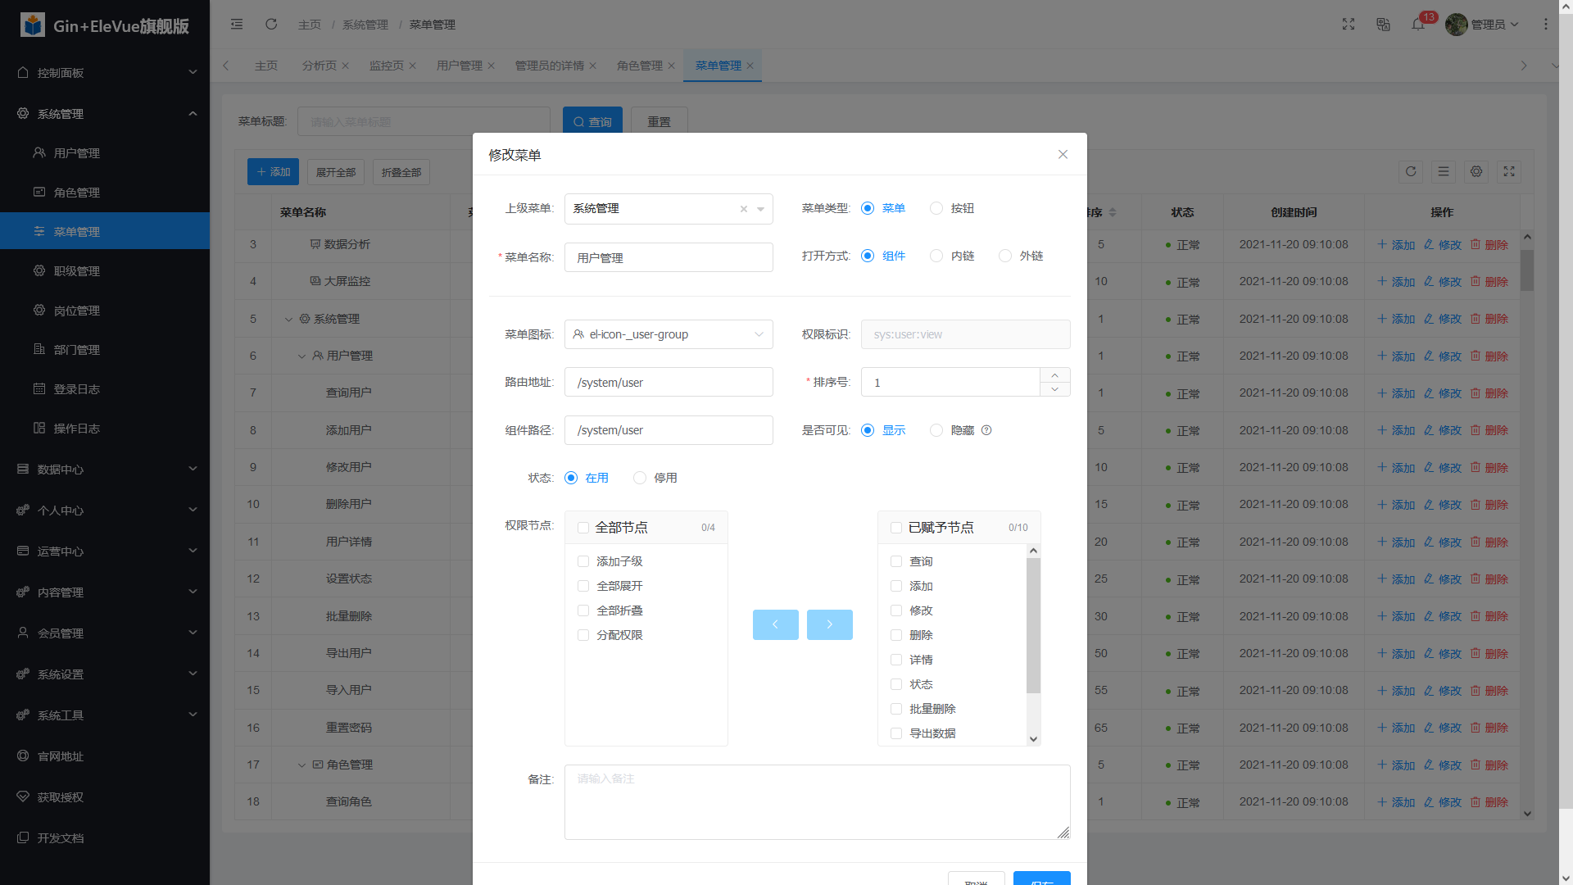Click the notification bell icon

[x=1417, y=25]
